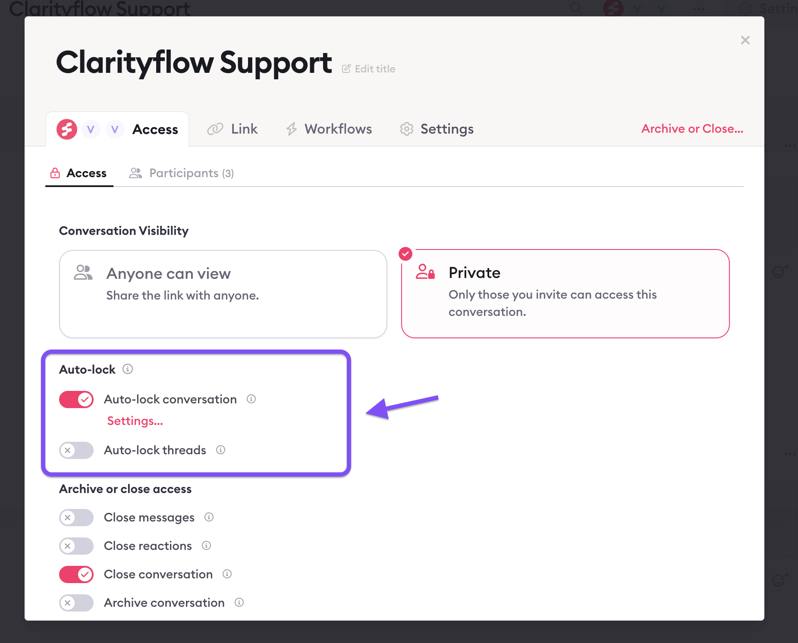
Task: Close the conversation settings dialog
Action: [745, 40]
